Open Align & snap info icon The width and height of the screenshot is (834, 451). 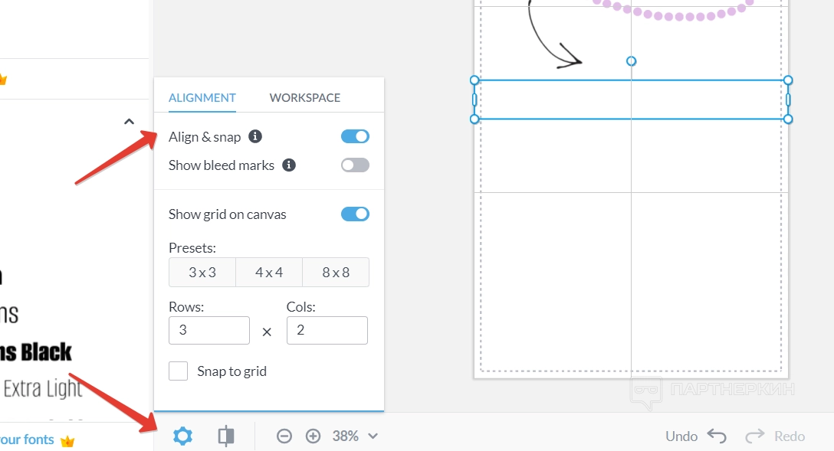[x=255, y=136]
